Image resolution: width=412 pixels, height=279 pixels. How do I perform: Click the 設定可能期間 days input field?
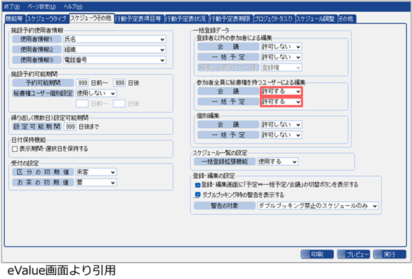coord(69,126)
